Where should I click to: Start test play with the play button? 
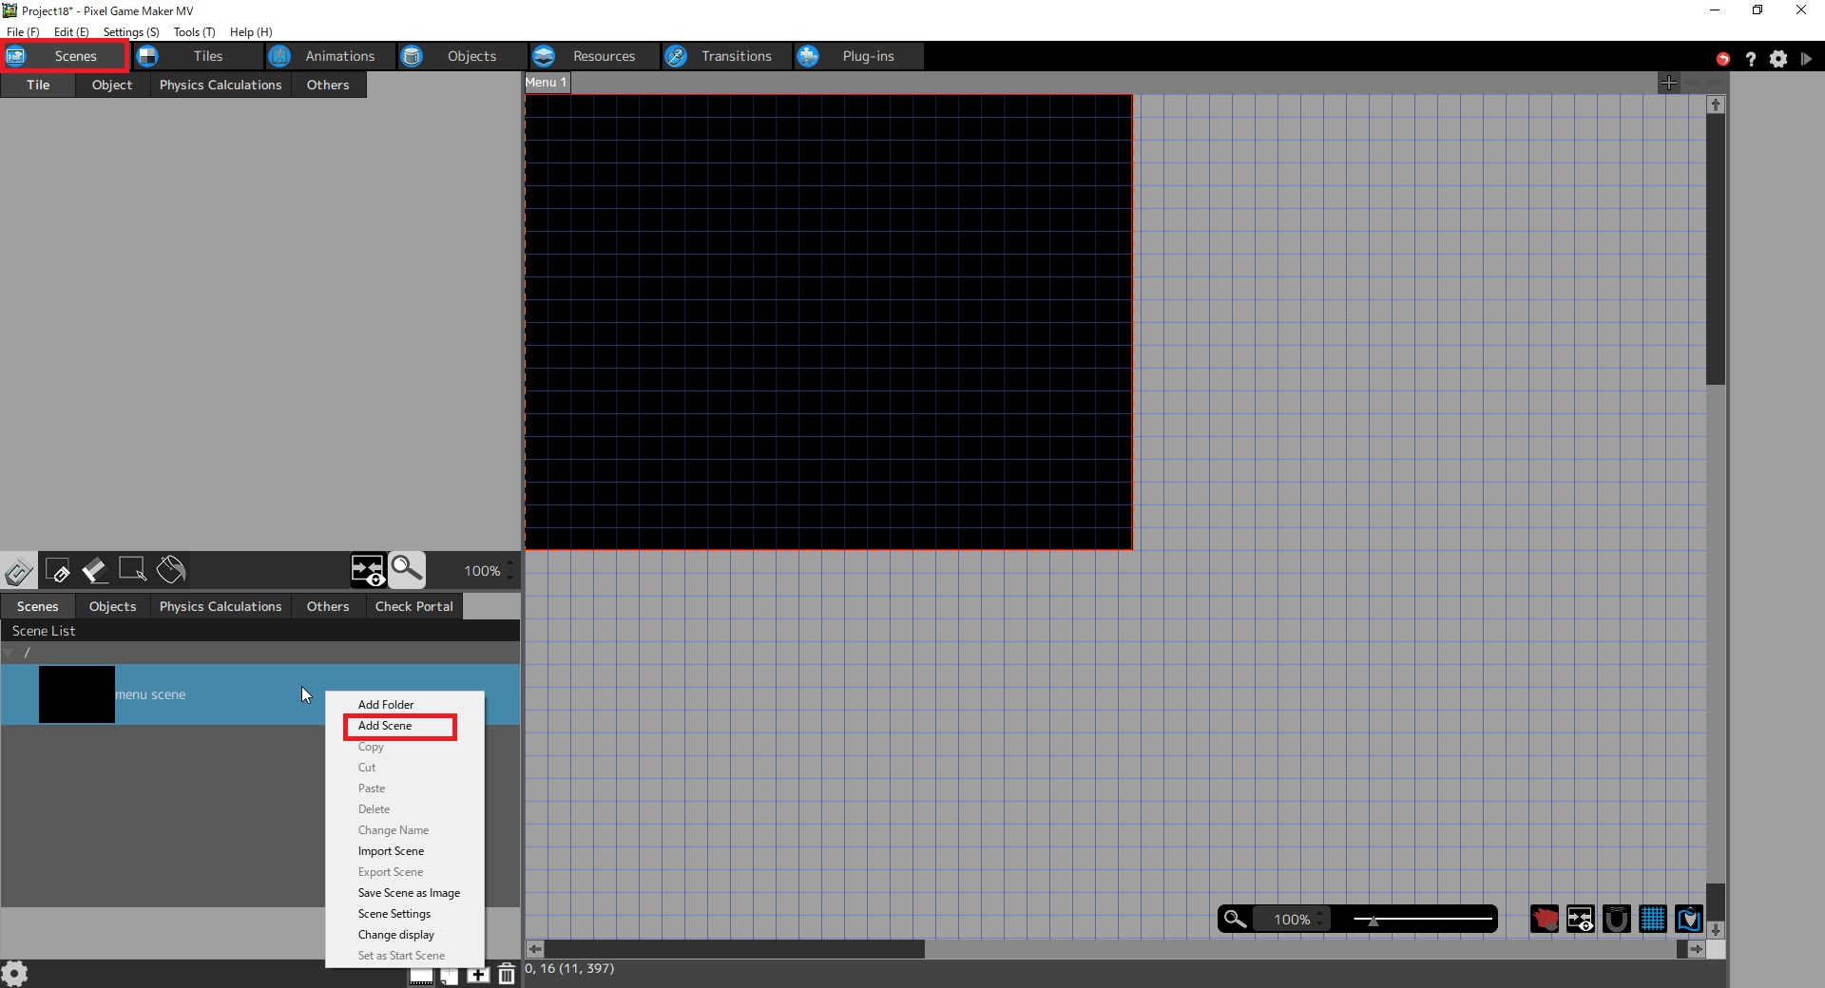(x=1806, y=59)
